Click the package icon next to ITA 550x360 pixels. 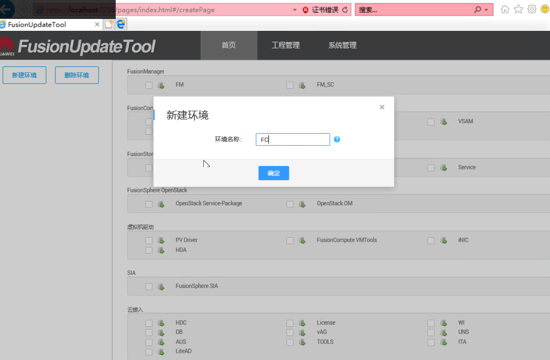tap(444, 342)
